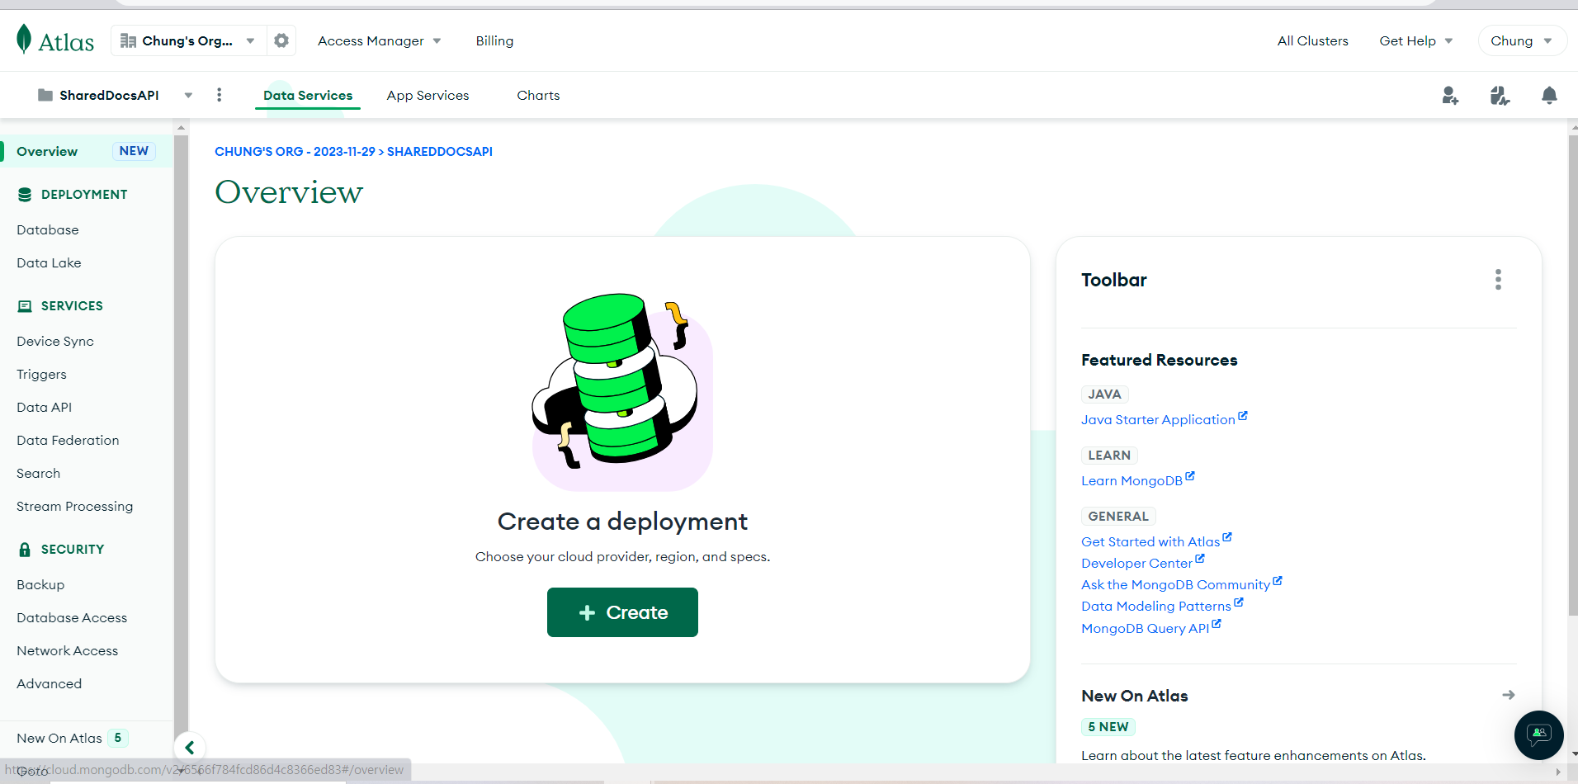Click the NEW badge beside Overview
The image size is (1578, 784).
[134, 151]
